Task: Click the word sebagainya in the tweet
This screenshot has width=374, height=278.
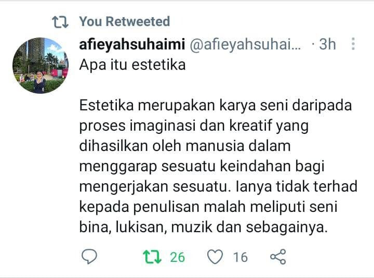Action: coord(286,228)
